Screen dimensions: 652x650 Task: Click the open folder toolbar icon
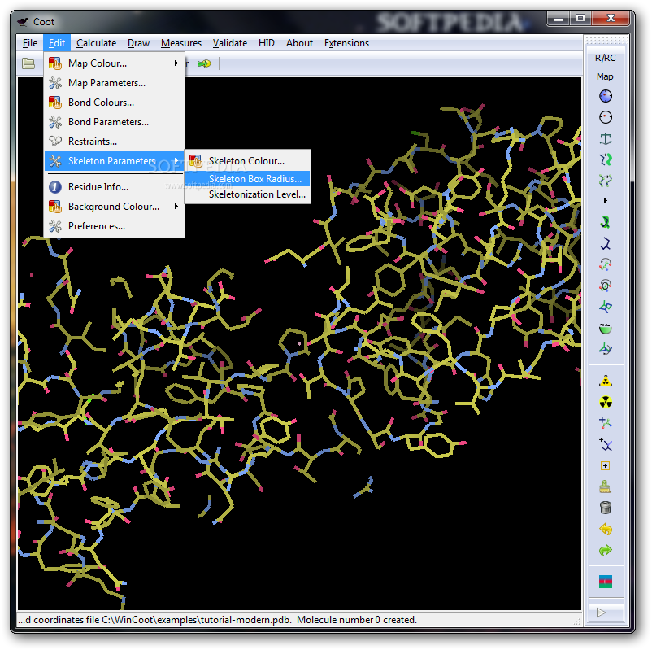tap(28, 63)
